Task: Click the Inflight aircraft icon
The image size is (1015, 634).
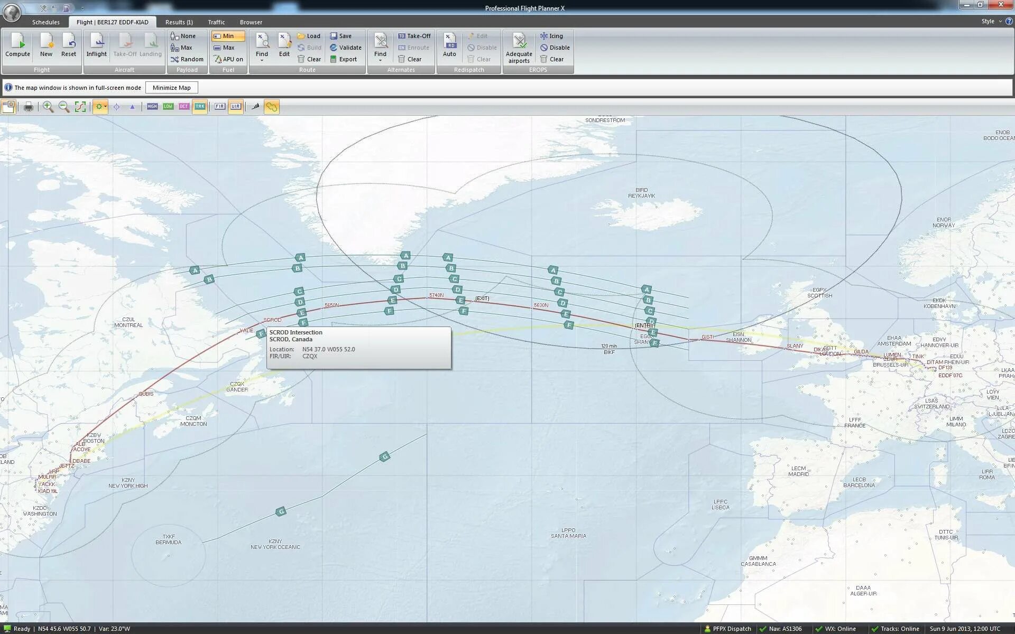Action: (96, 46)
